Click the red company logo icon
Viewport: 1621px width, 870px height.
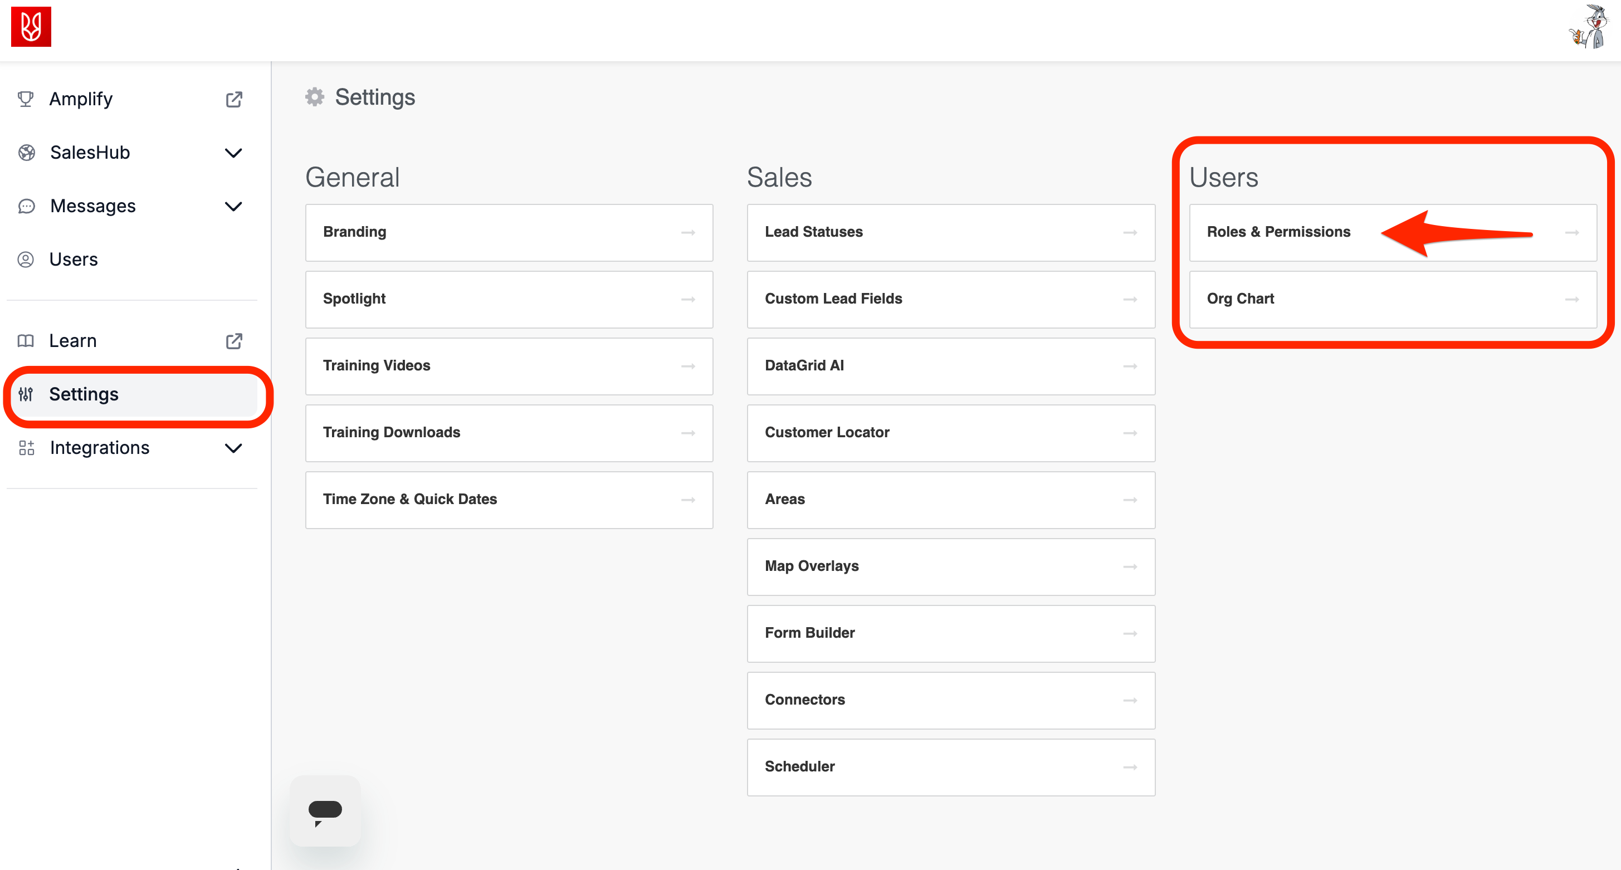[31, 27]
